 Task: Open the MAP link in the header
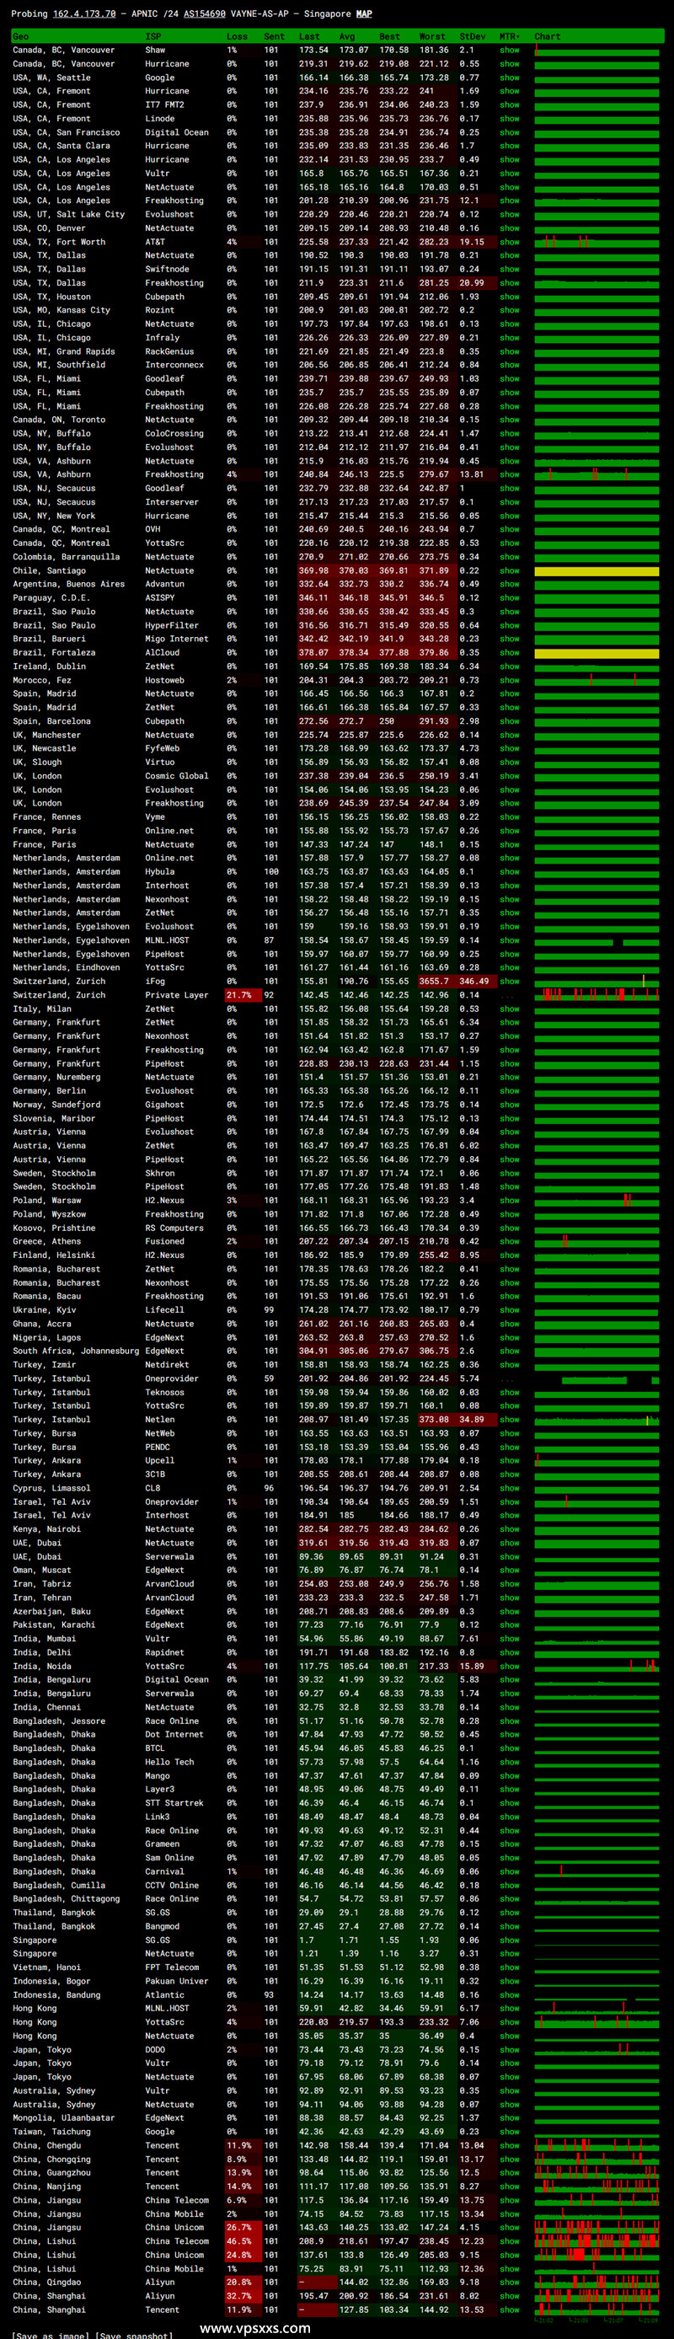click(363, 14)
